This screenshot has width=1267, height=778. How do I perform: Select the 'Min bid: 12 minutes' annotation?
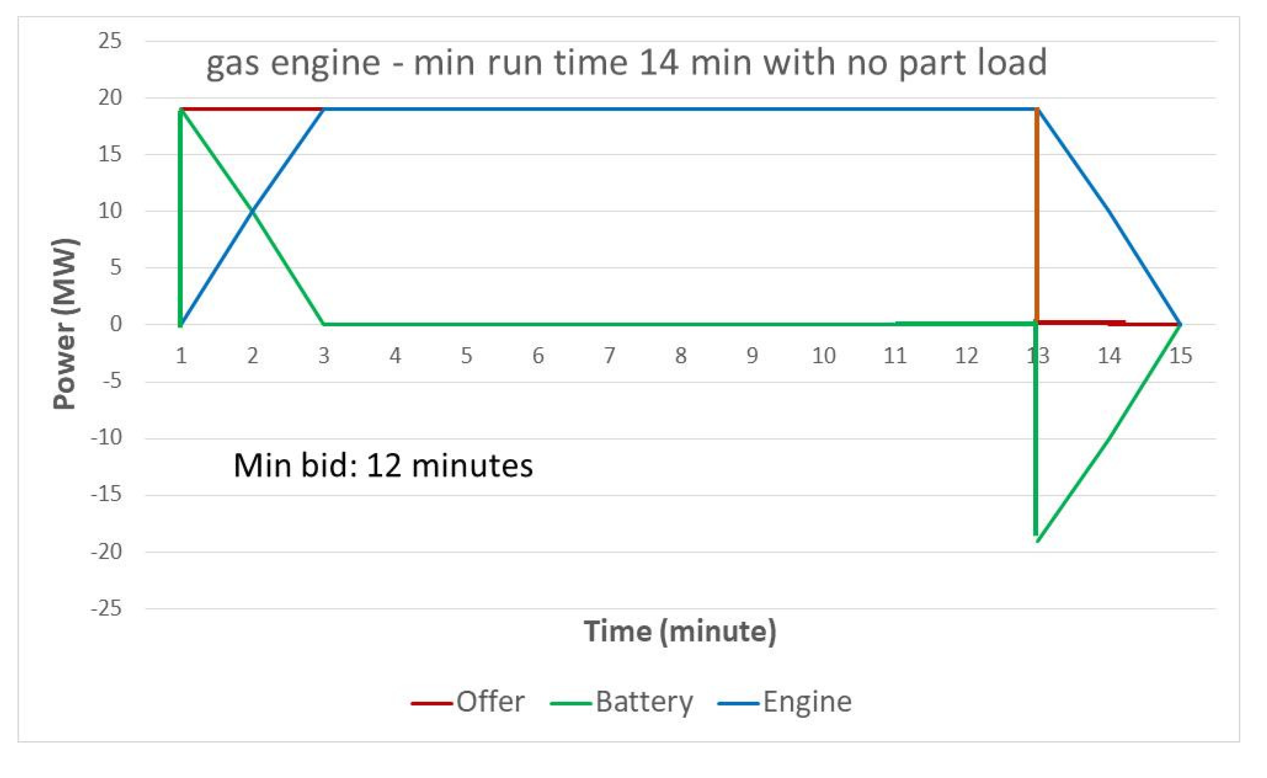[x=383, y=466]
